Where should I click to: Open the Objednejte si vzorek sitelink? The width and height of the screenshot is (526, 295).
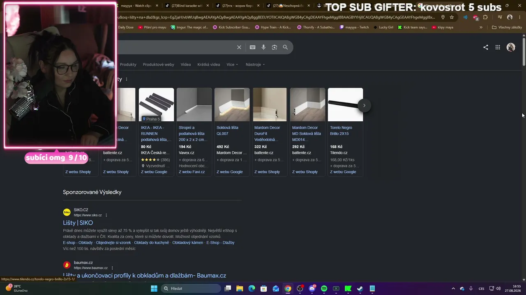coord(113,243)
